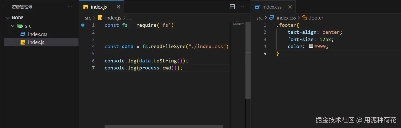
Task: Click the .footer breadcrumb symbol
Action: (316, 18)
